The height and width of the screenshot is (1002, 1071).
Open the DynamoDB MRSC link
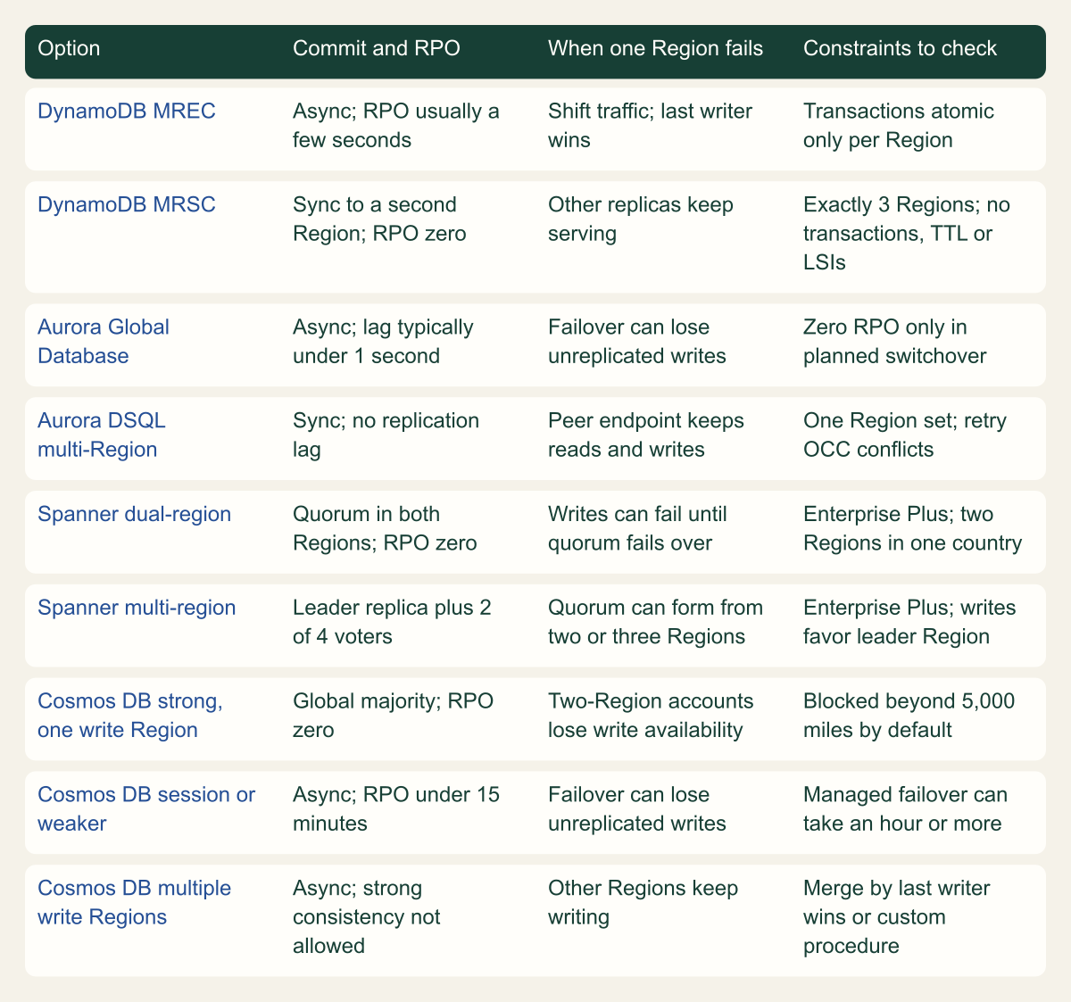[x=126, y=204]
